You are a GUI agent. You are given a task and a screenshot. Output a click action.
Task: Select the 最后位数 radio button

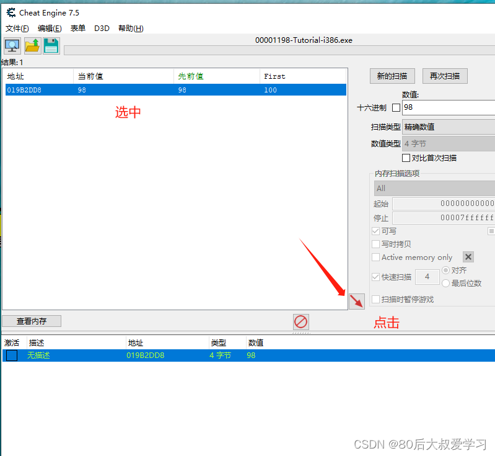point(446,283)
